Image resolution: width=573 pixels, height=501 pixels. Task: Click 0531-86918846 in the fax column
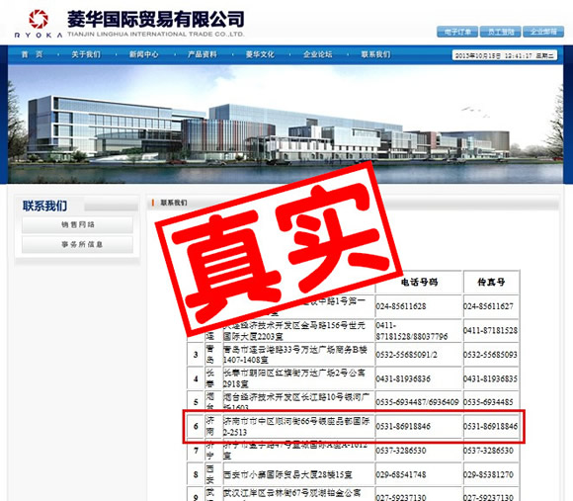pyautogui.click(x=490, y=427)
